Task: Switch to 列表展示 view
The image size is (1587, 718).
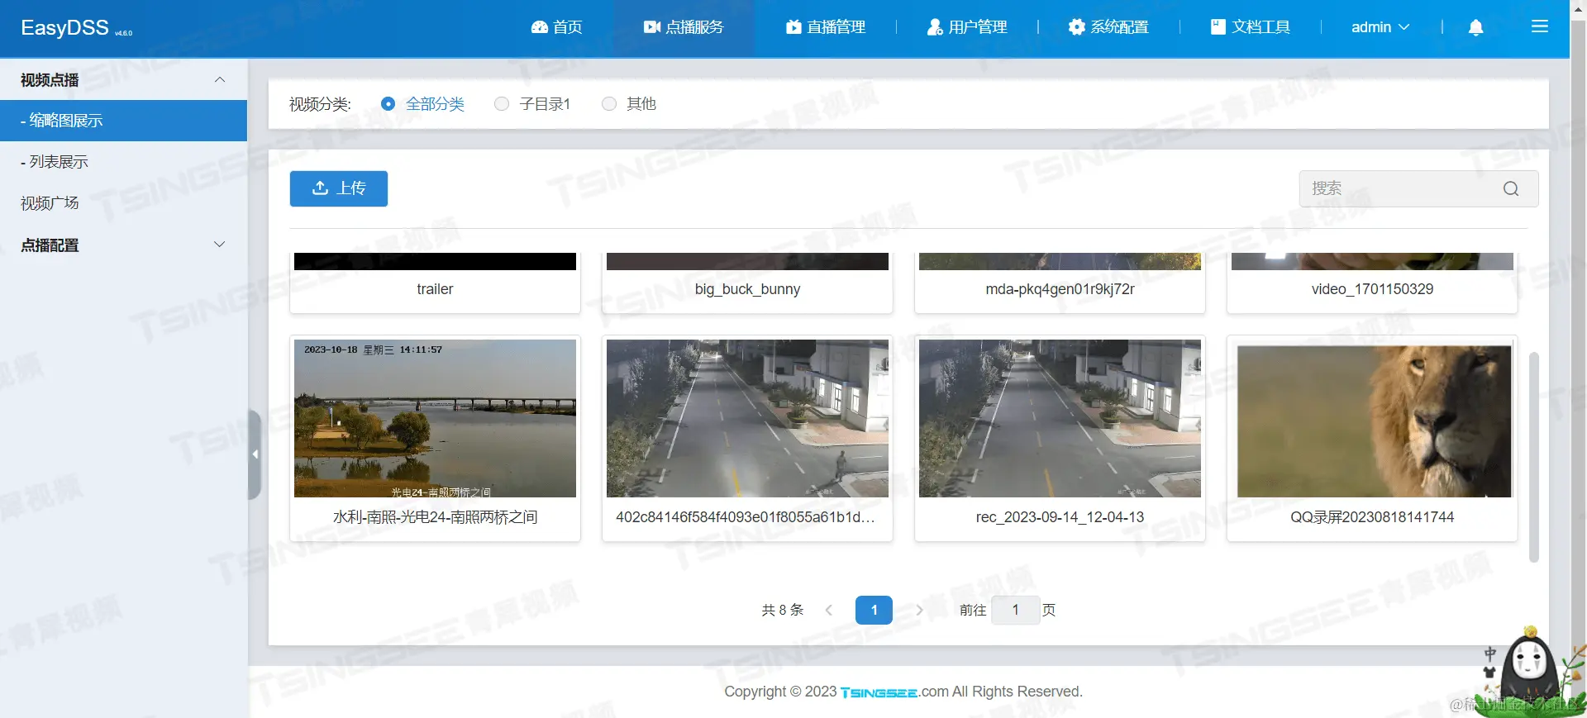Action: coord(124,162)
